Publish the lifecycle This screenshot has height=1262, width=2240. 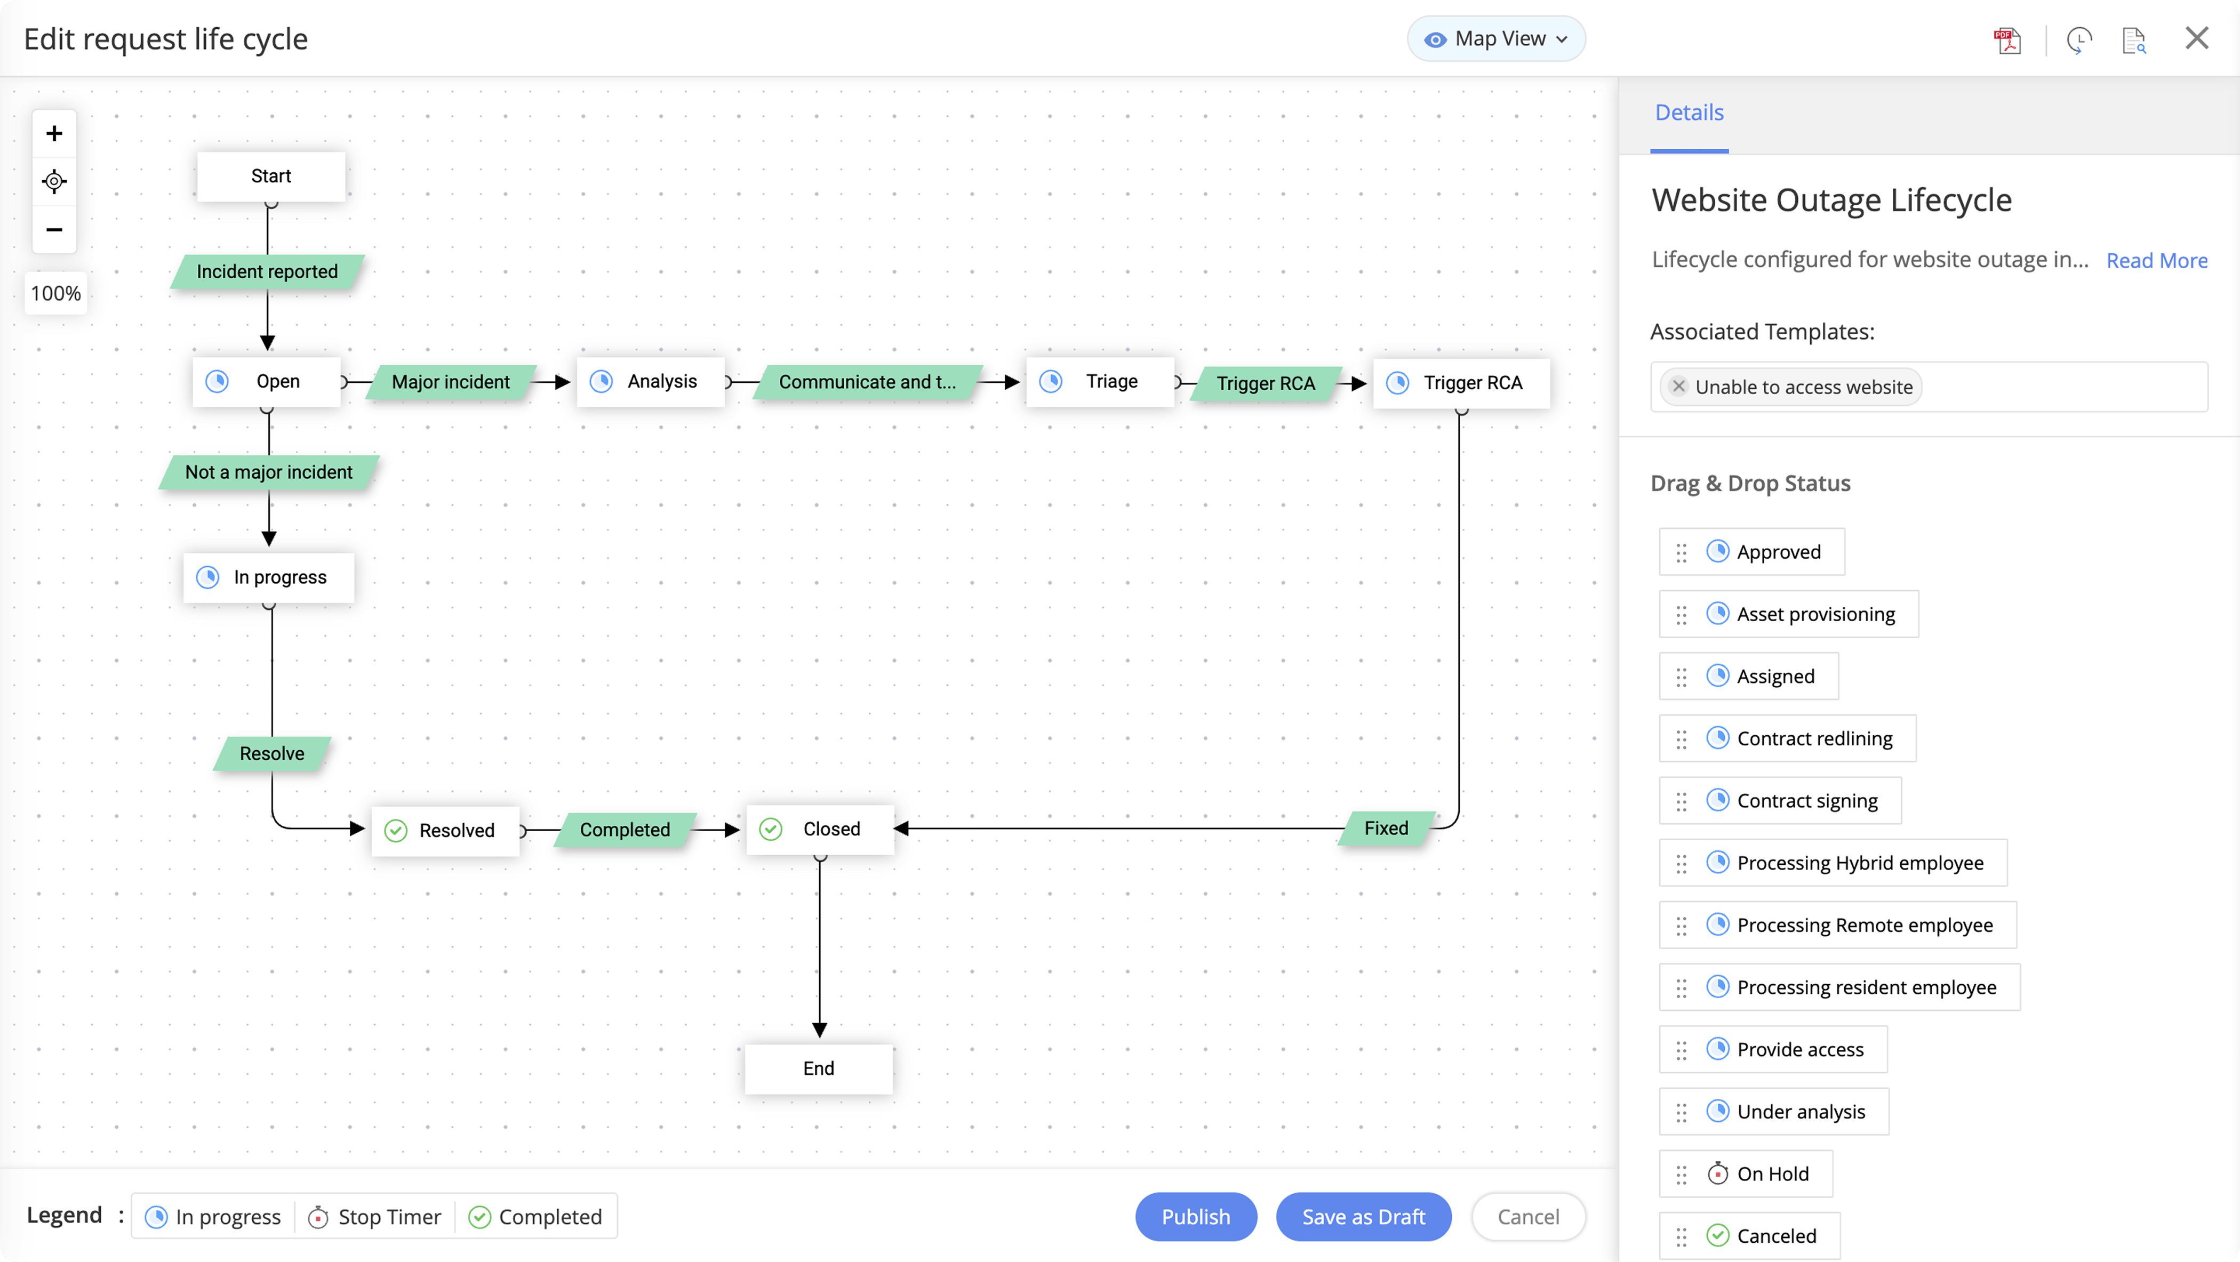click(1196, 1217)
